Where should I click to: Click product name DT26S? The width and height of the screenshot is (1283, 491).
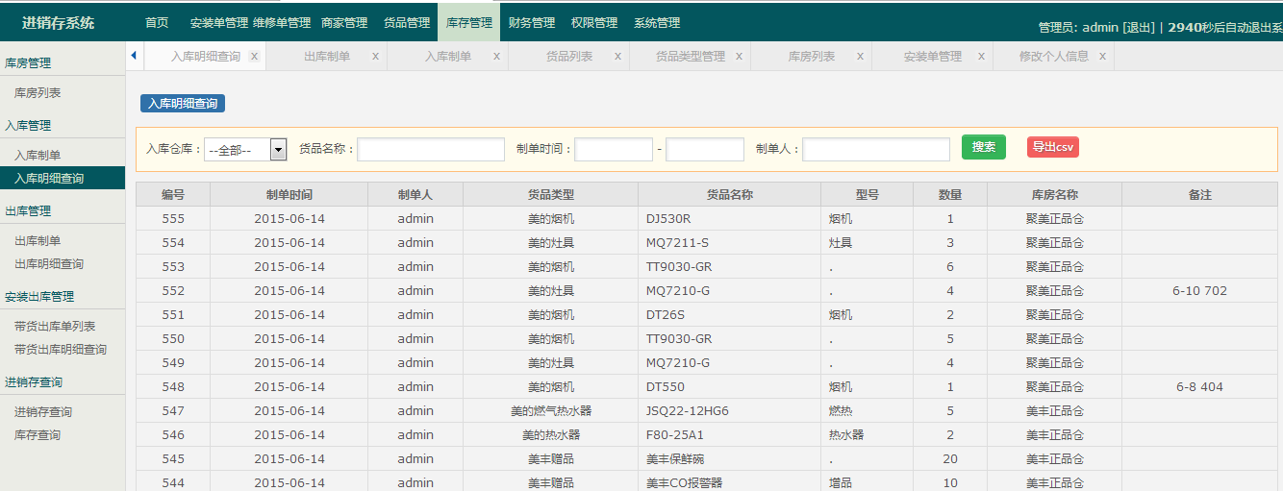(x=666, y=314)
